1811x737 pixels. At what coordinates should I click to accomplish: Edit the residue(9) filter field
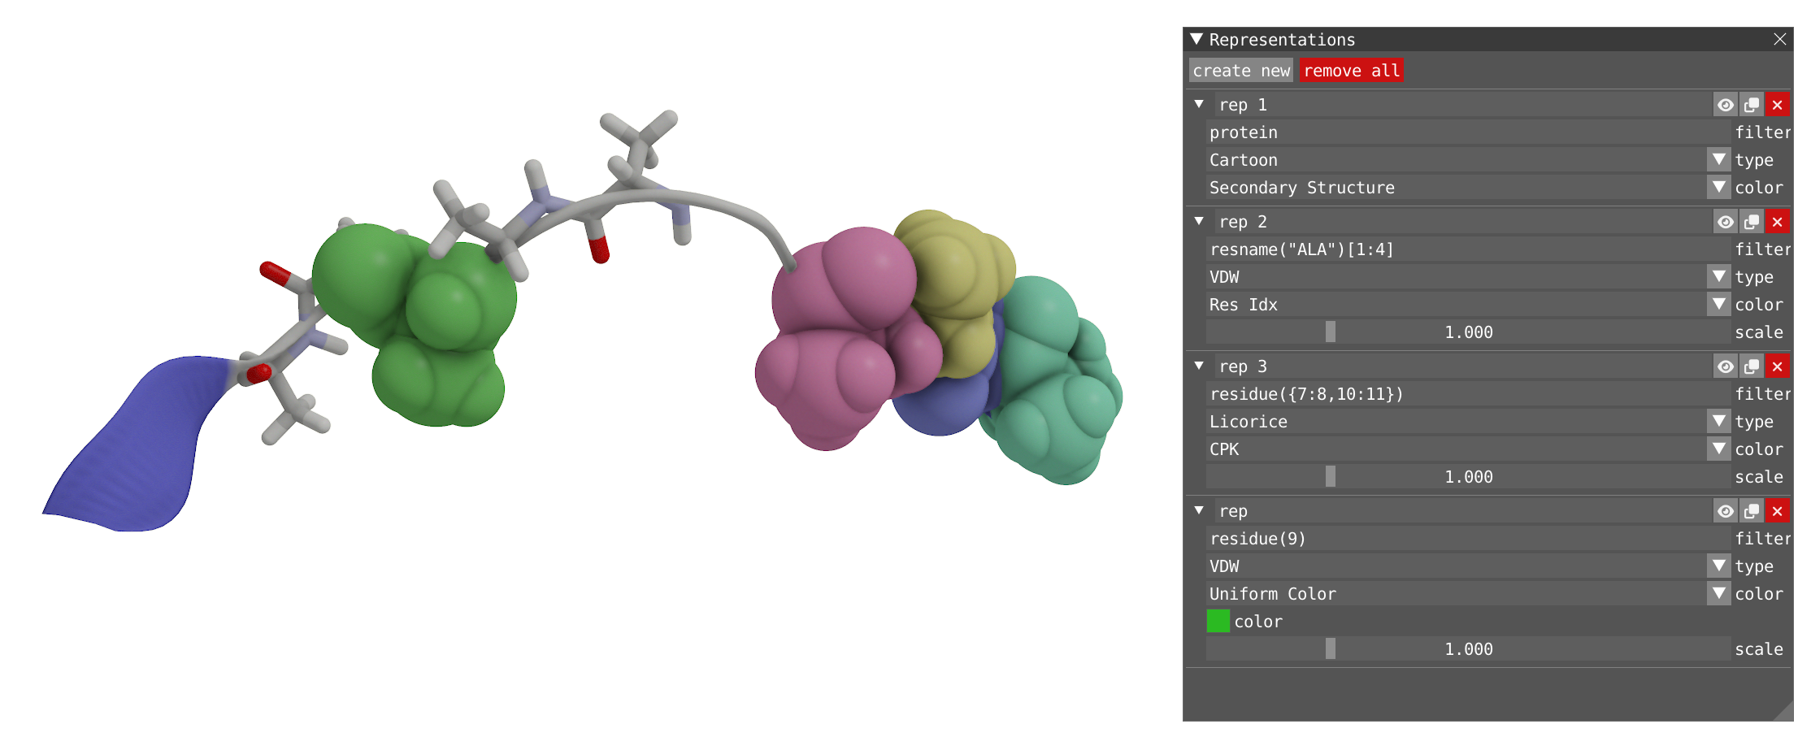pos(1468,539)
